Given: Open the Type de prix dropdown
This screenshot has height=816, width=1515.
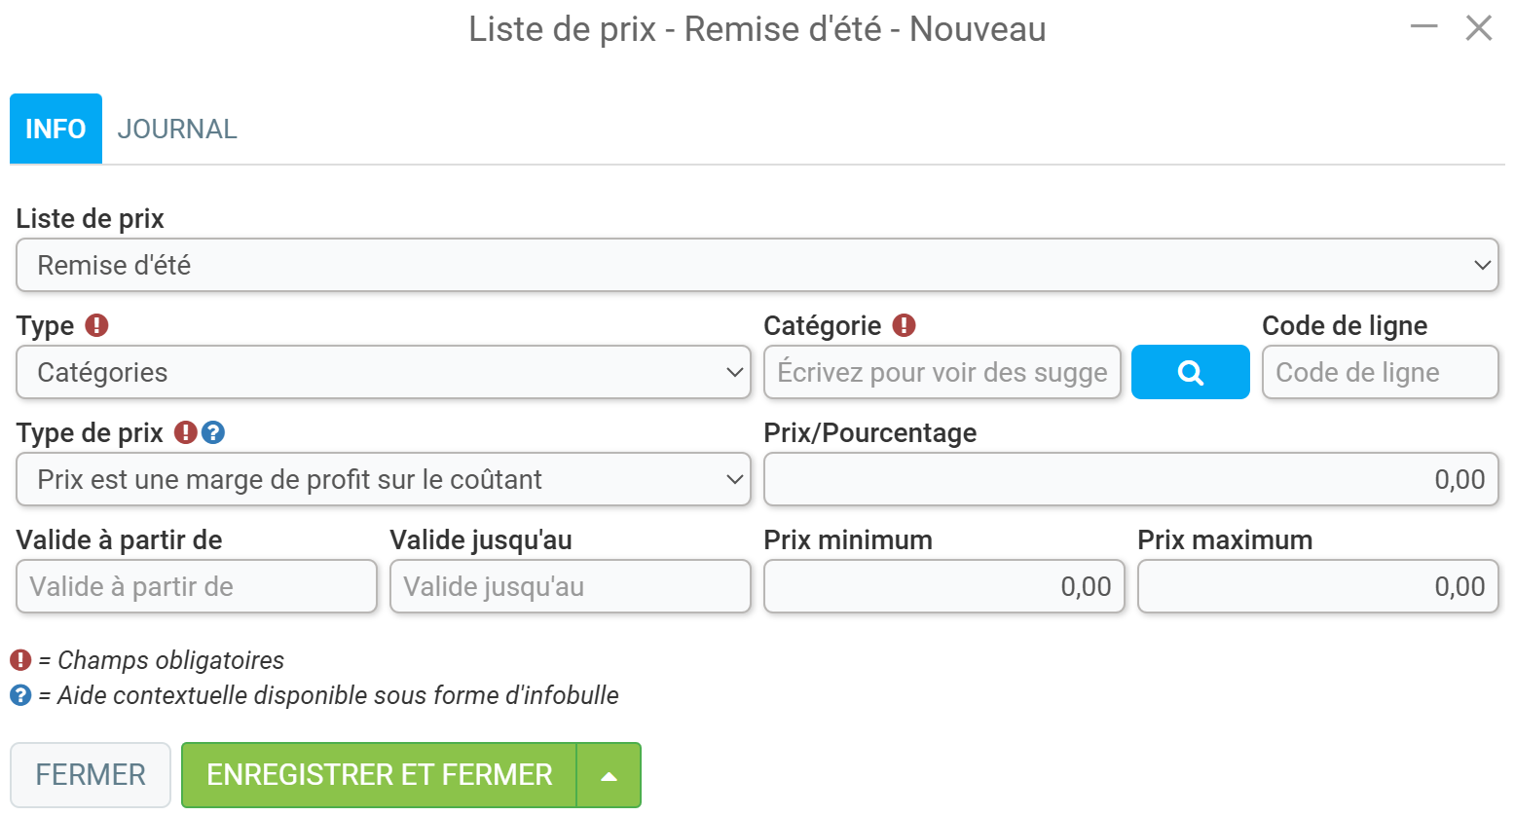Looking at the screenshot, I should tap(384, 479).
